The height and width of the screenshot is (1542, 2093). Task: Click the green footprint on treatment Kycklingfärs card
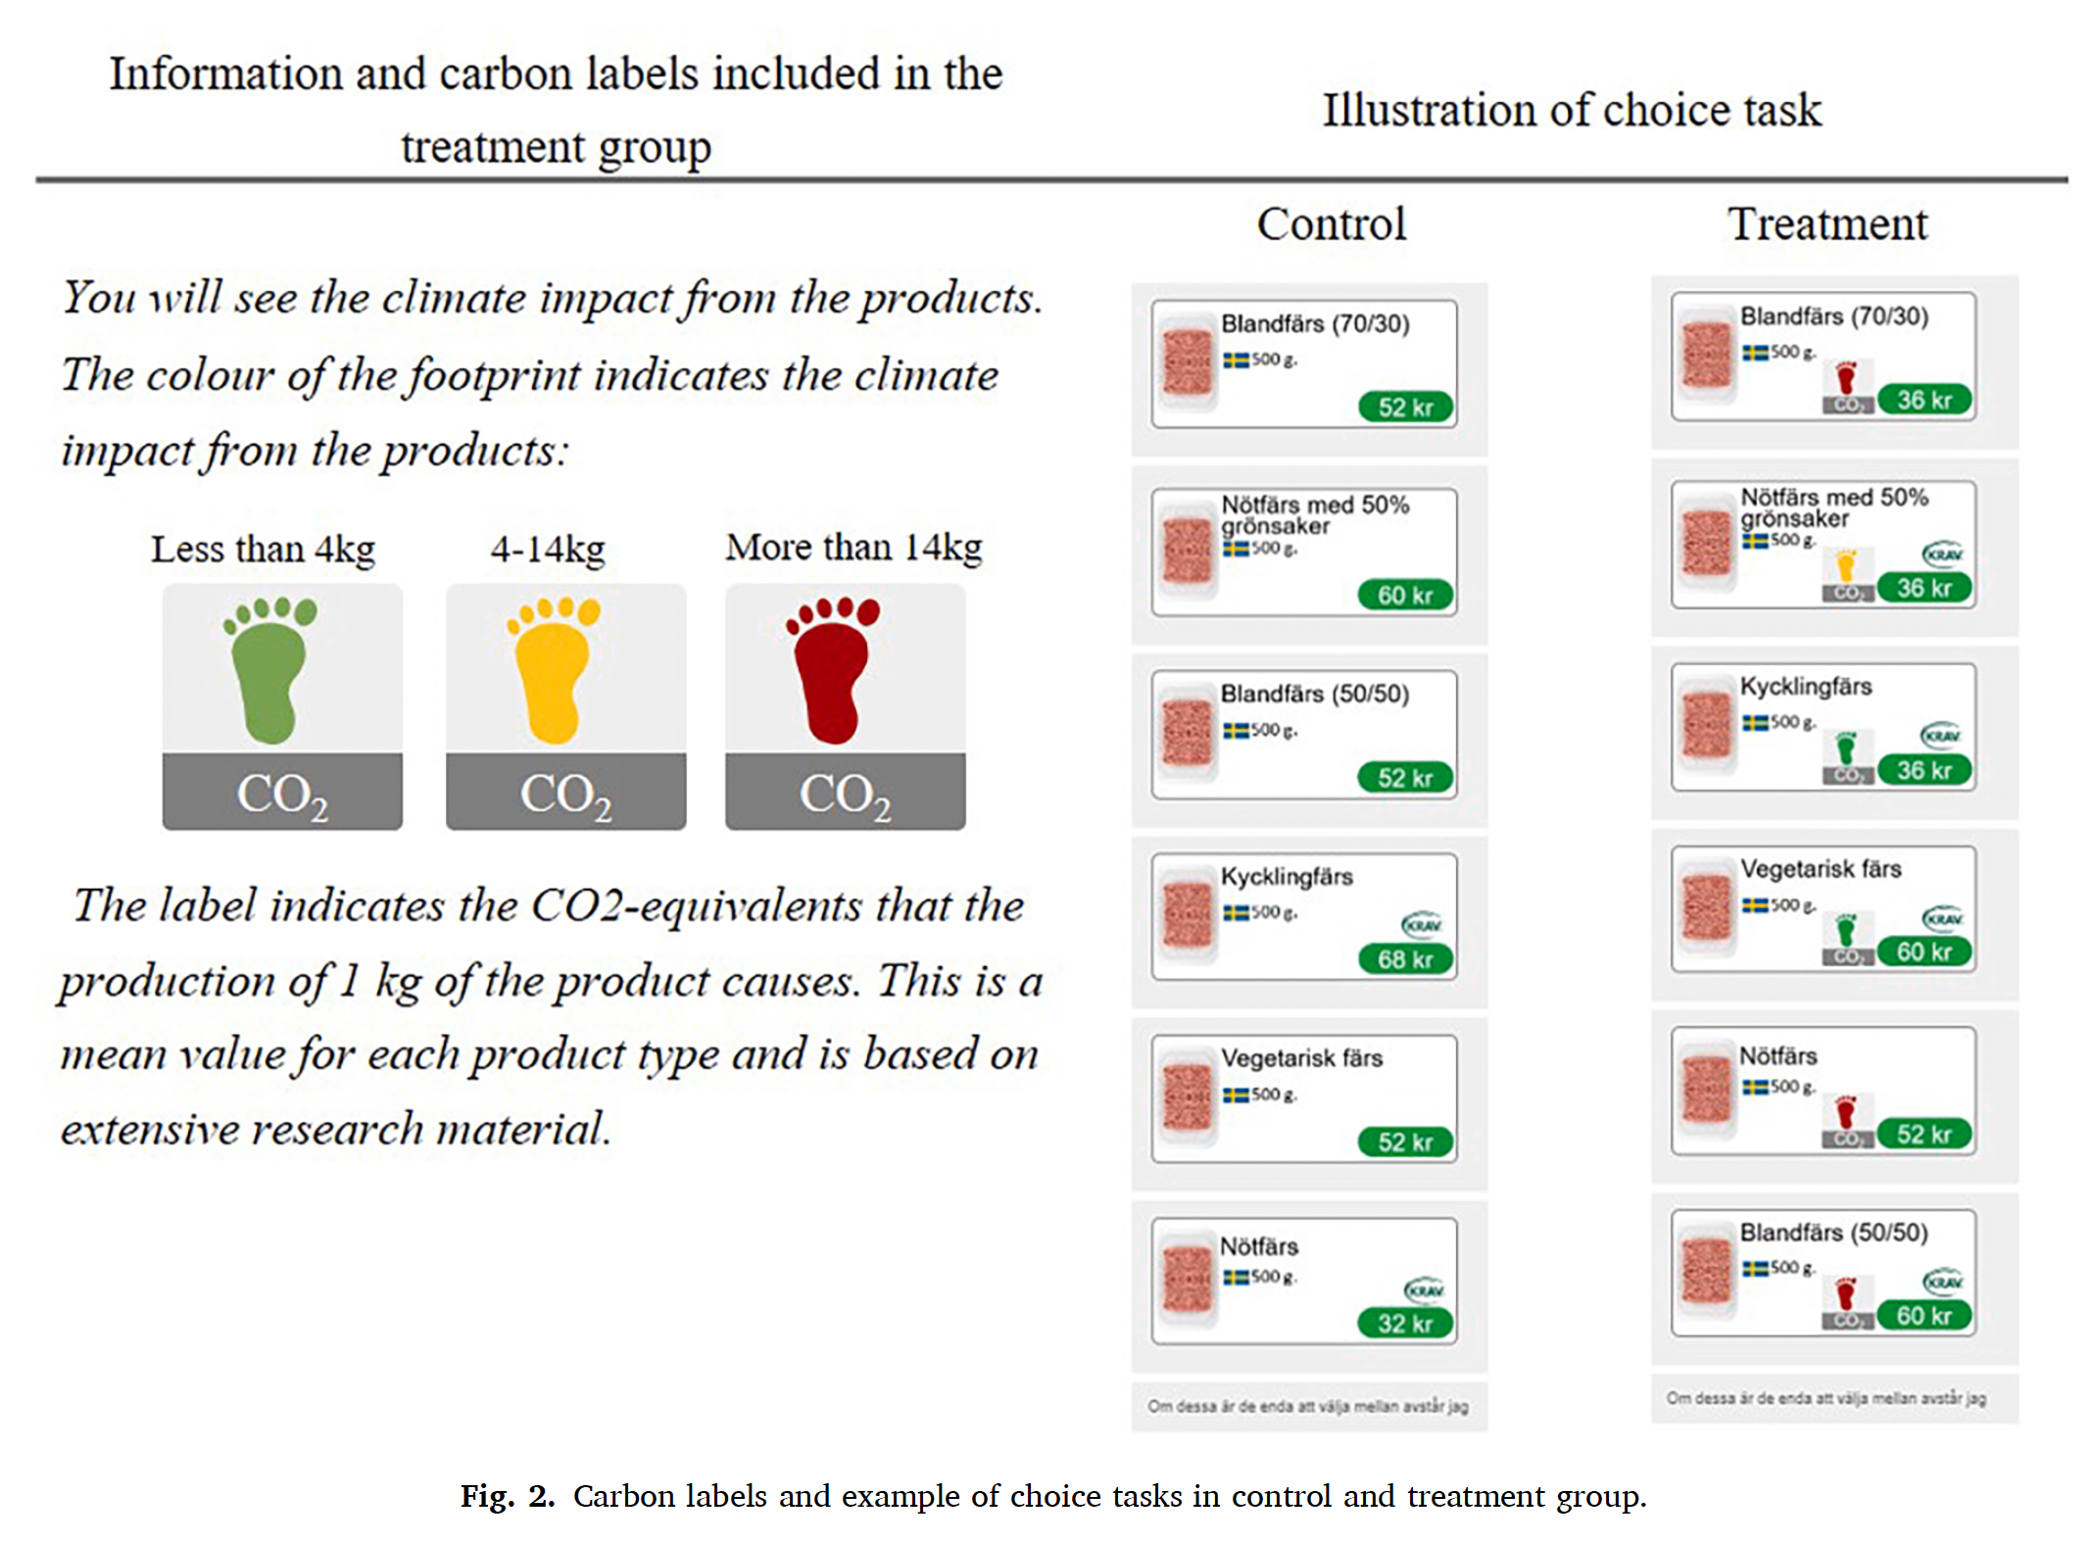(1847, 750)
